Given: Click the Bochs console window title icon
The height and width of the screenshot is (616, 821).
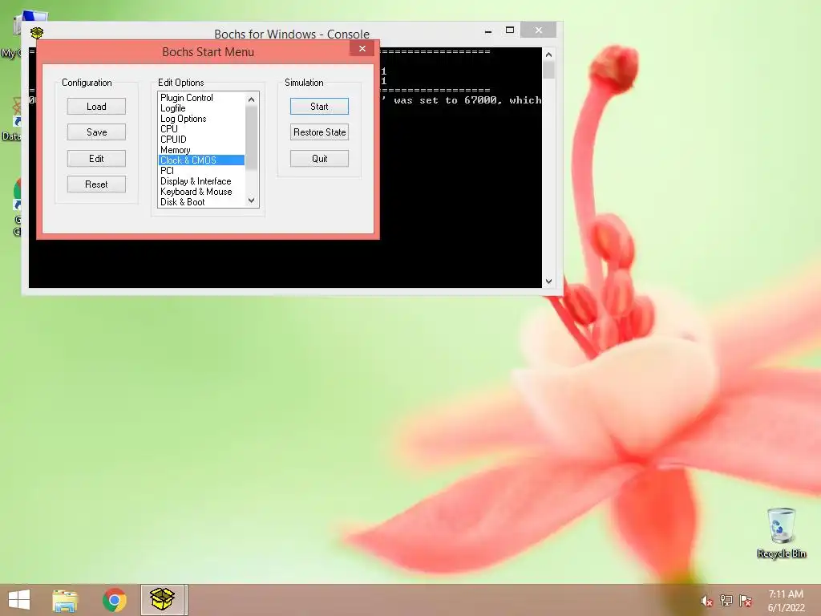Looking at the screenshot, I should [37, 33].
